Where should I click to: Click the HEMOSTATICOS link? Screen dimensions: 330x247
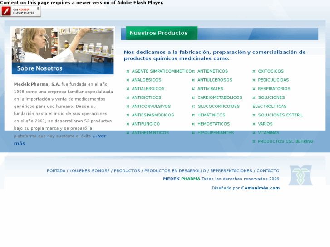[214, 124]
